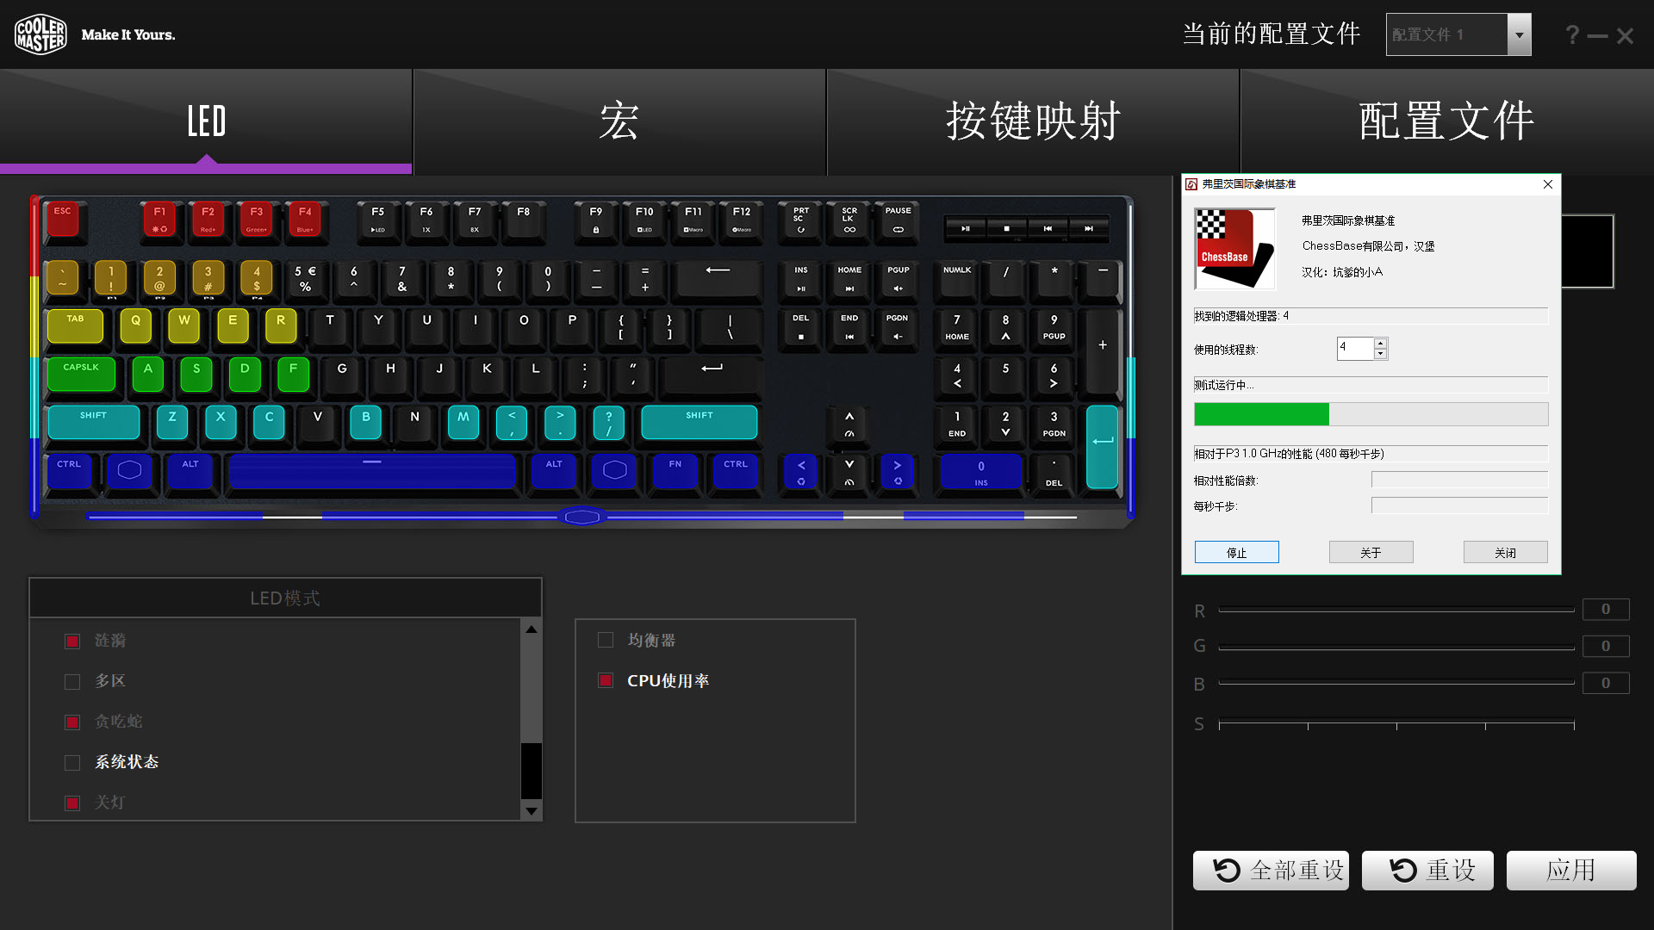Enable the 均衡器 checkbox
The width and height of the screenshot is (1654, 930).
(x=606, y=640)
